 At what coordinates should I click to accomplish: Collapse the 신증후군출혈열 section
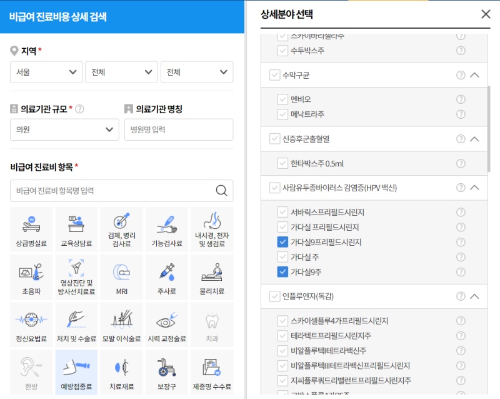point(474,139)
